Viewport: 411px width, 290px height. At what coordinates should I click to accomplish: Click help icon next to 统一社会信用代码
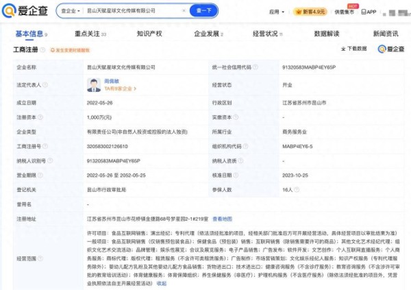click(x=255, y=67)
